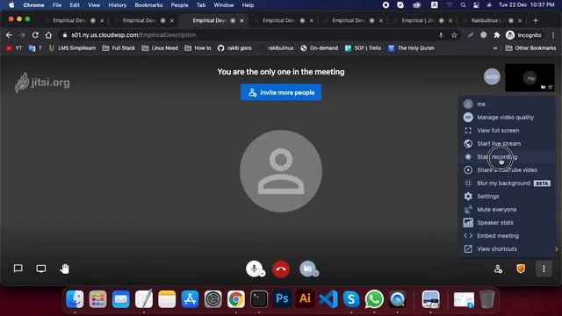Reload the page

click(x=35, y=35)
